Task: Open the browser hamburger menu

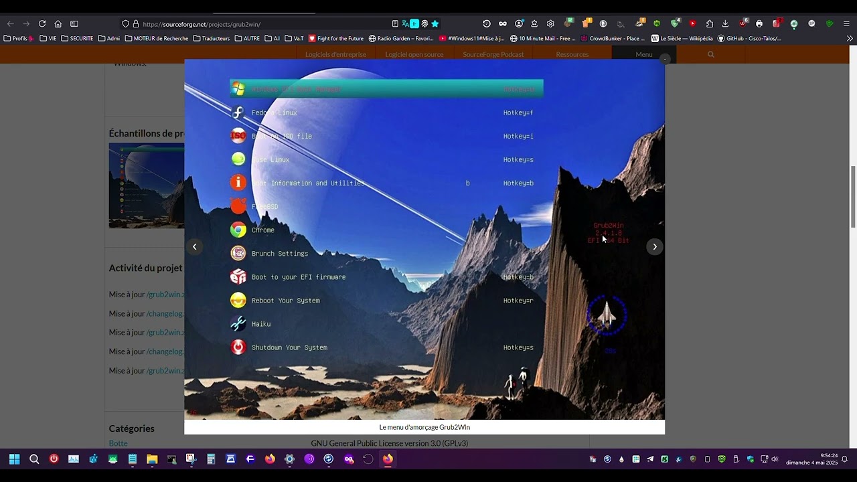Action: pos(846,24)
